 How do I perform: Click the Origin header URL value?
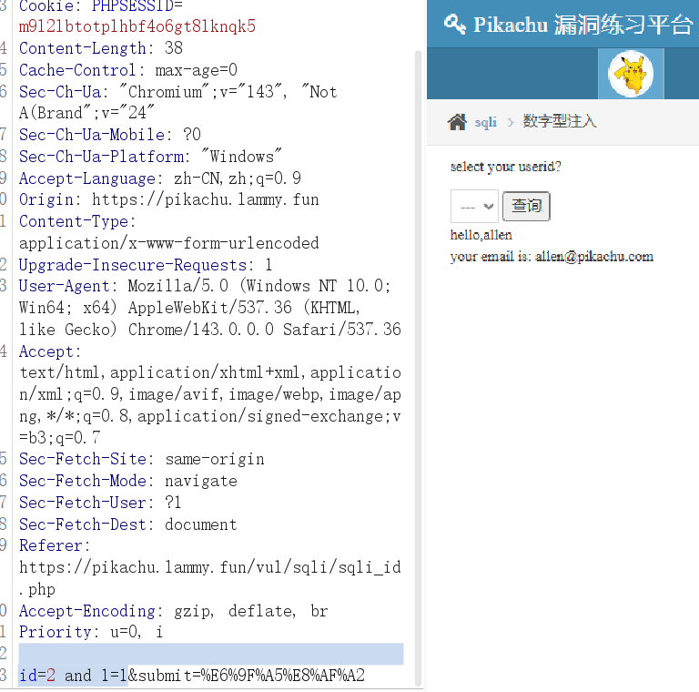tap(205, 199)
